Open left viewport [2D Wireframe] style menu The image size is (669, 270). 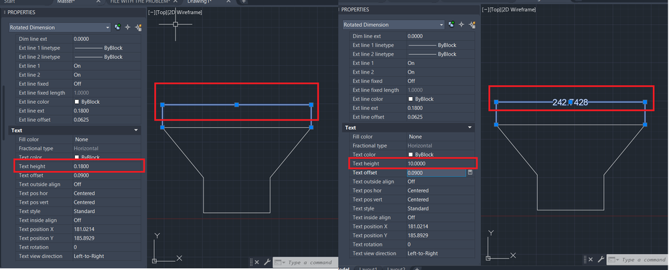pos(185,12)
